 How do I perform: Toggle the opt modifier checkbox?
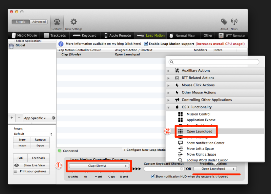pyautogui.click(x=112, y=173)
